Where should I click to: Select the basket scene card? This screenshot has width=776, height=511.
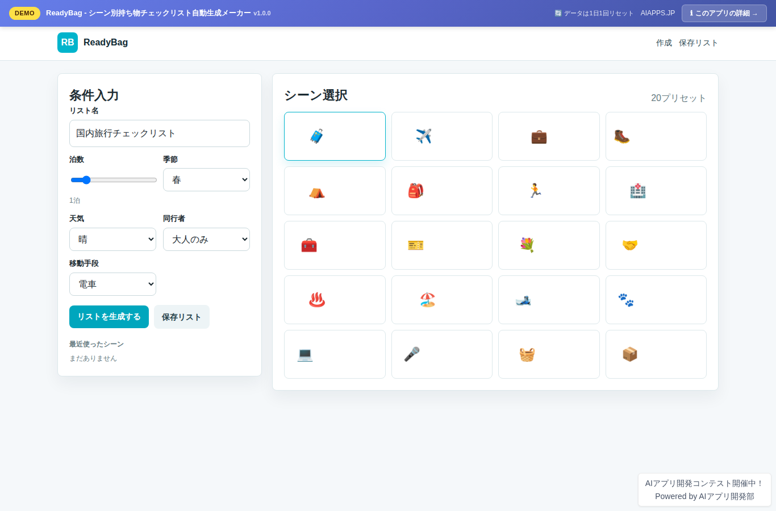point(549,354)
